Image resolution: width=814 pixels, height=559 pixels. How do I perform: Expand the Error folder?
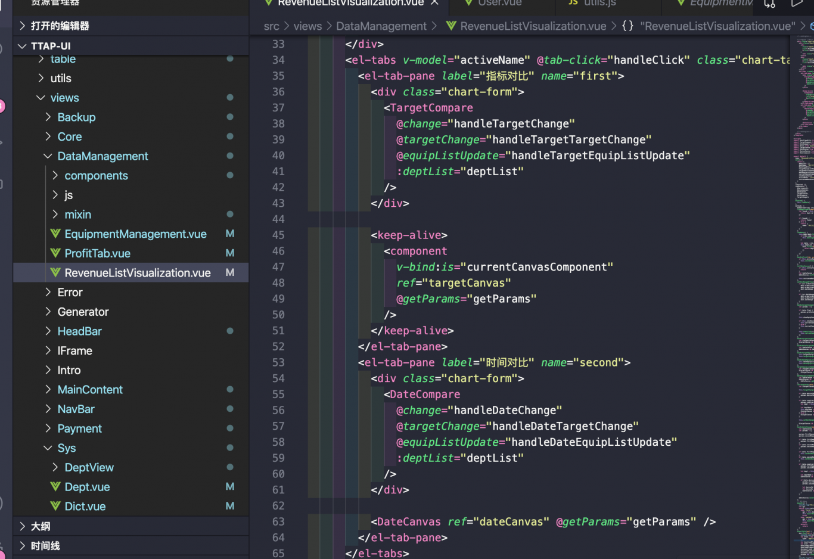point(131,292)
